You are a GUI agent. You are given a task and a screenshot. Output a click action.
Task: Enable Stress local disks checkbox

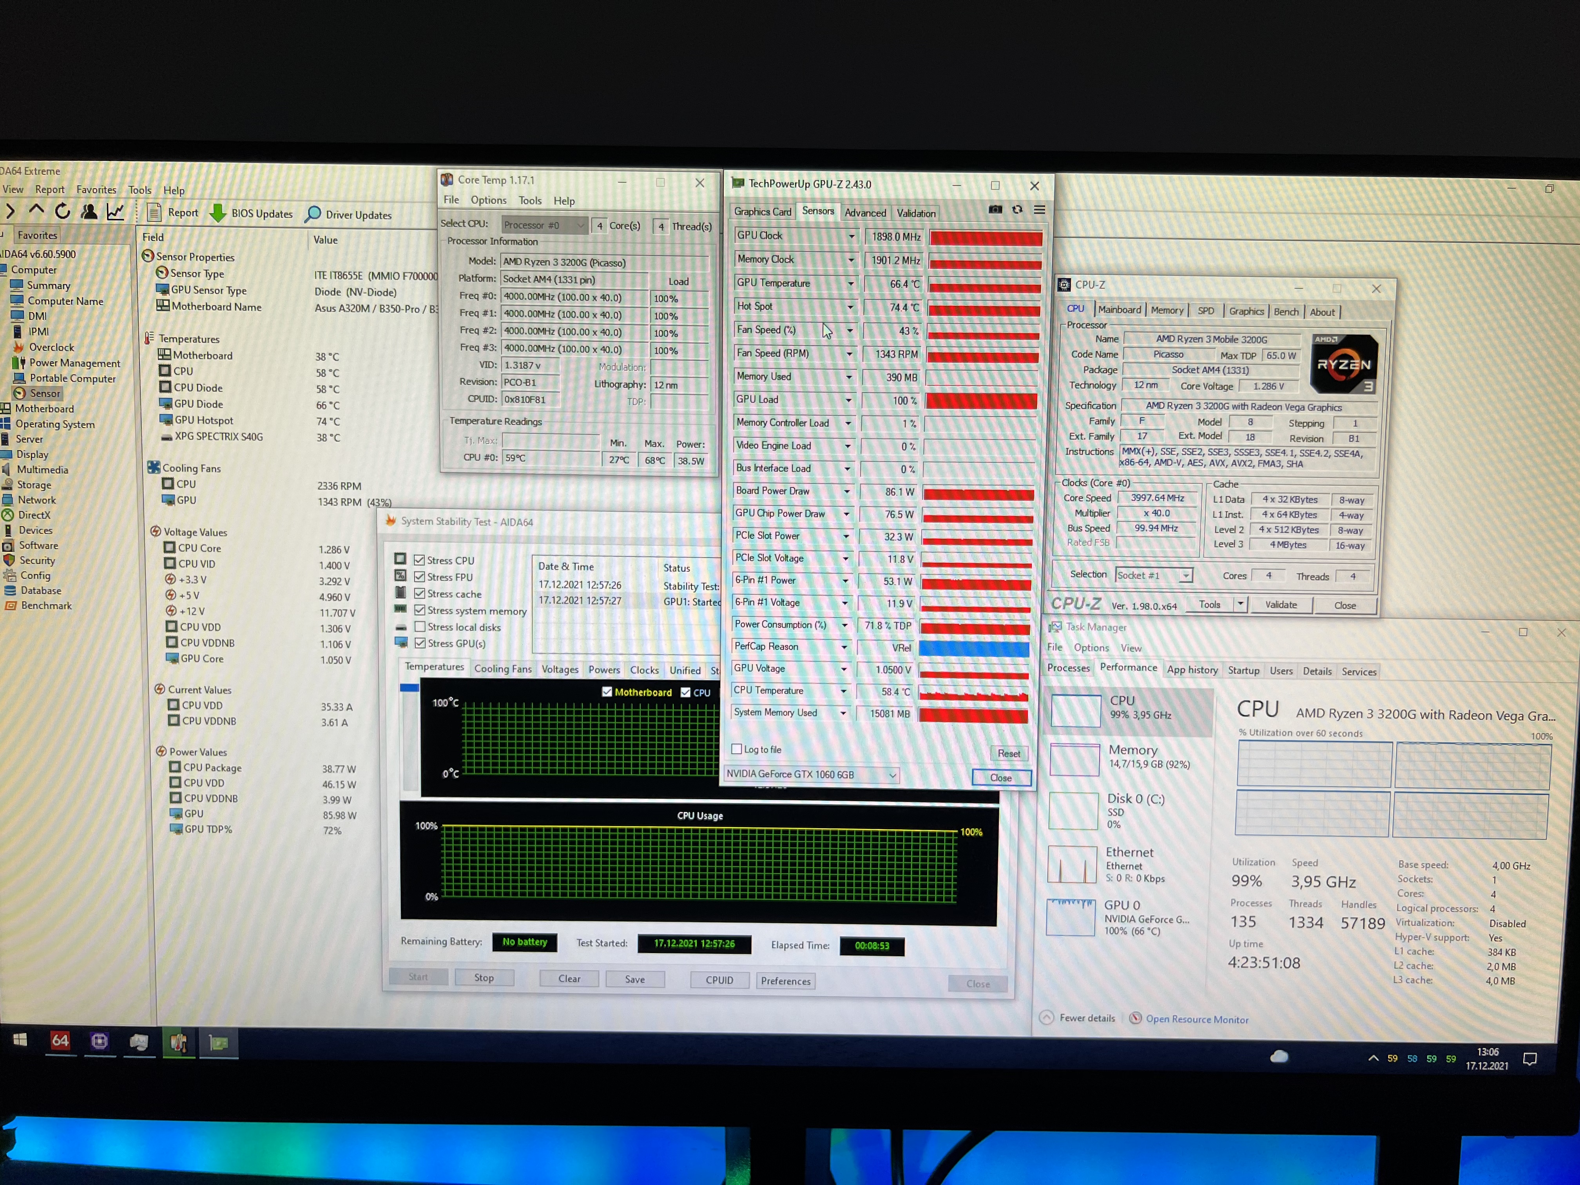pyautogui.click(x=420, y=627)
